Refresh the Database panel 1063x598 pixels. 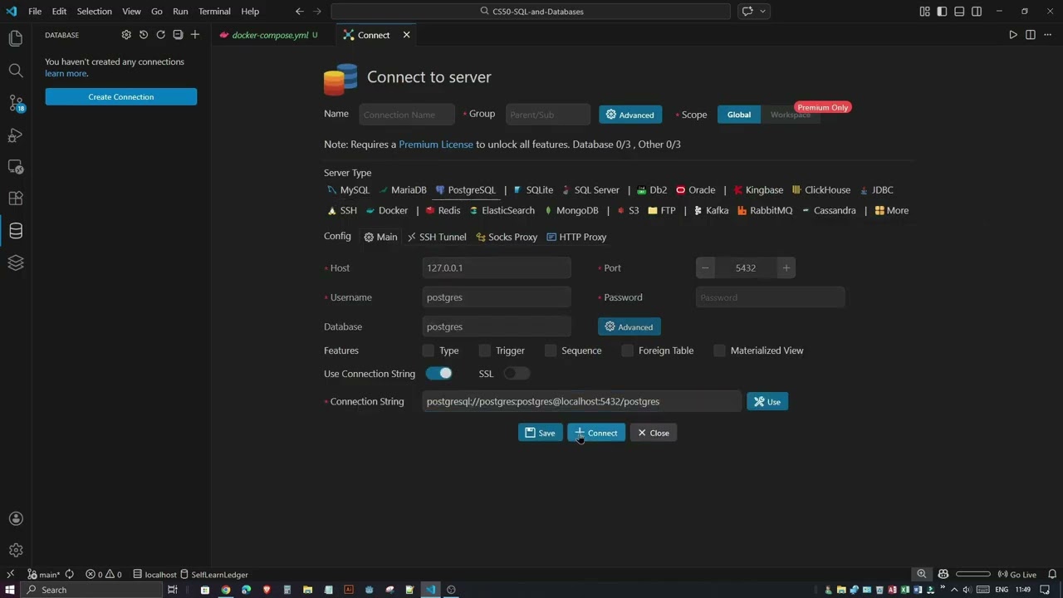[160, 35]
